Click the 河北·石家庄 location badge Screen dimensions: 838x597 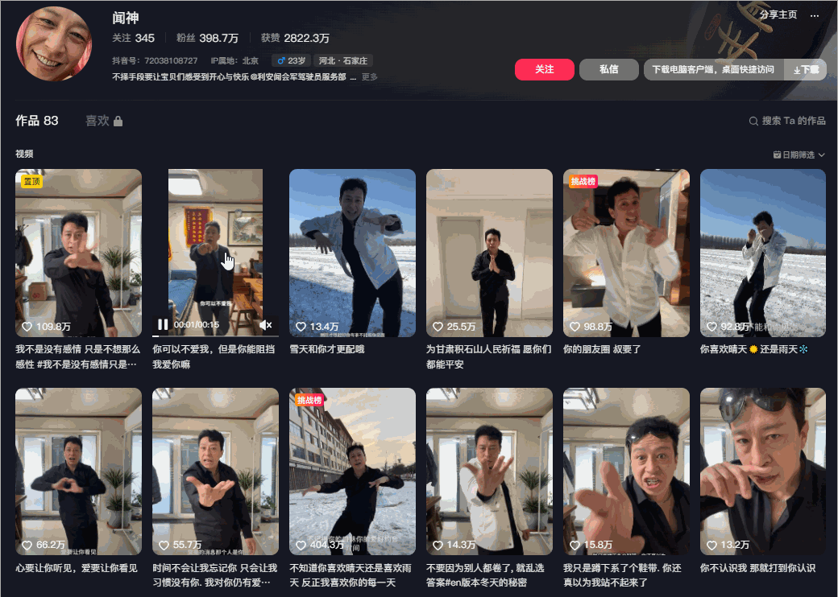click(x=342, y=60)
